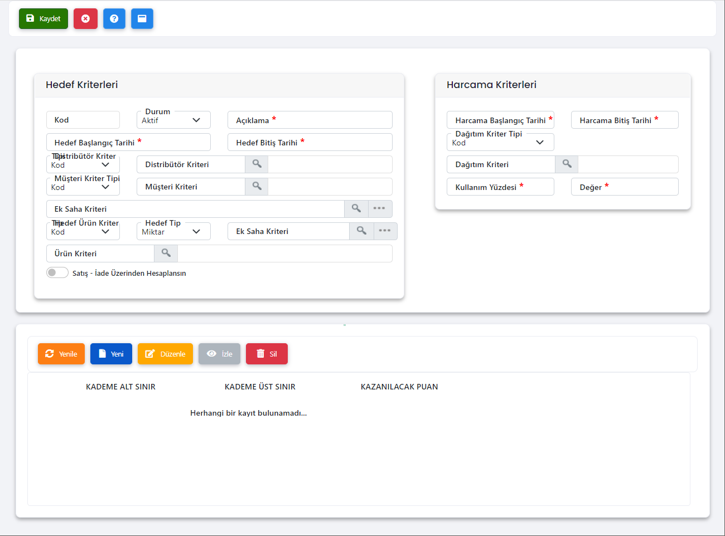Click KADEME ÜST SINIR column header

[x=260, y=387]
